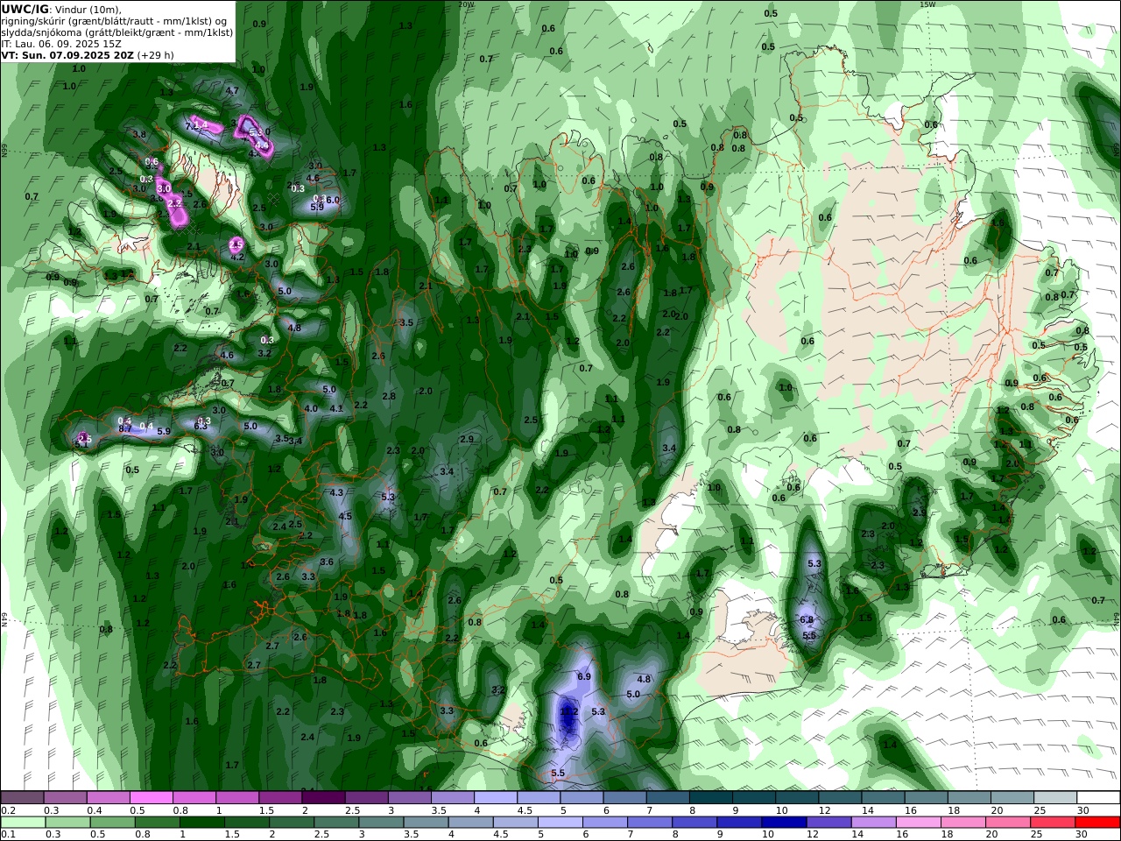Pick the white 30 swatch in top legend row
Screen dimensions: 1121x841
[1099, 798]
